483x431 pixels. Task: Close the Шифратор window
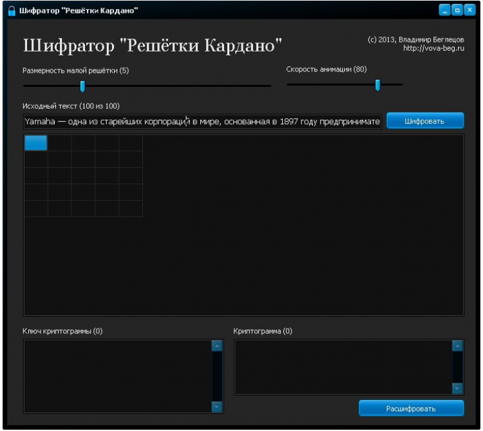click(469, 10)
